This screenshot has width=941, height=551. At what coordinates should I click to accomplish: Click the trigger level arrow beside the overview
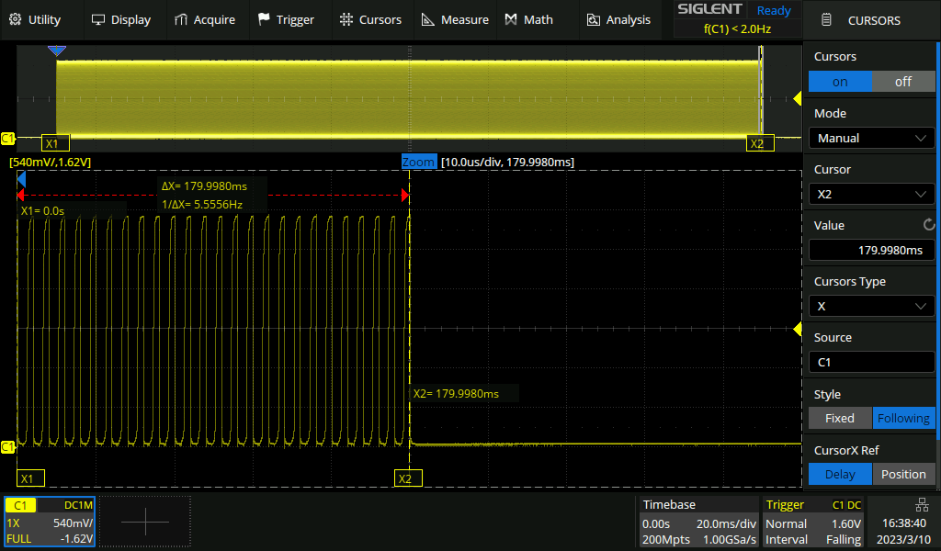pyautogui.click(x=798, y=98)
